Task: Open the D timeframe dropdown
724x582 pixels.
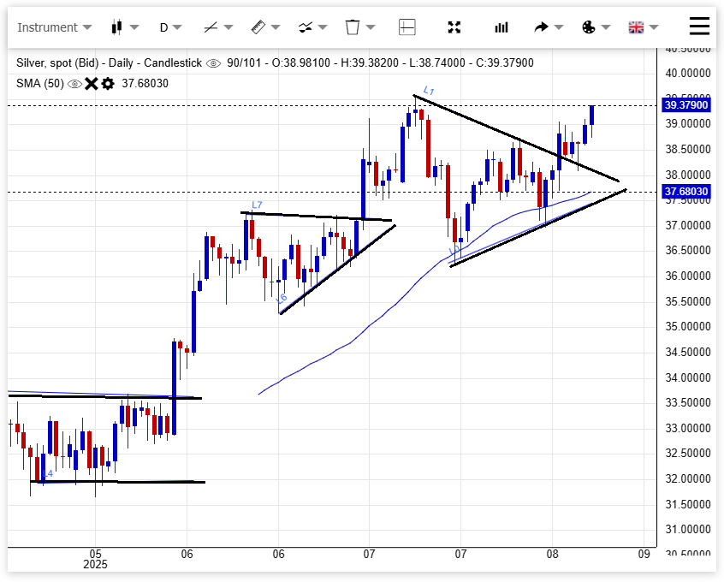Action: 170,27
